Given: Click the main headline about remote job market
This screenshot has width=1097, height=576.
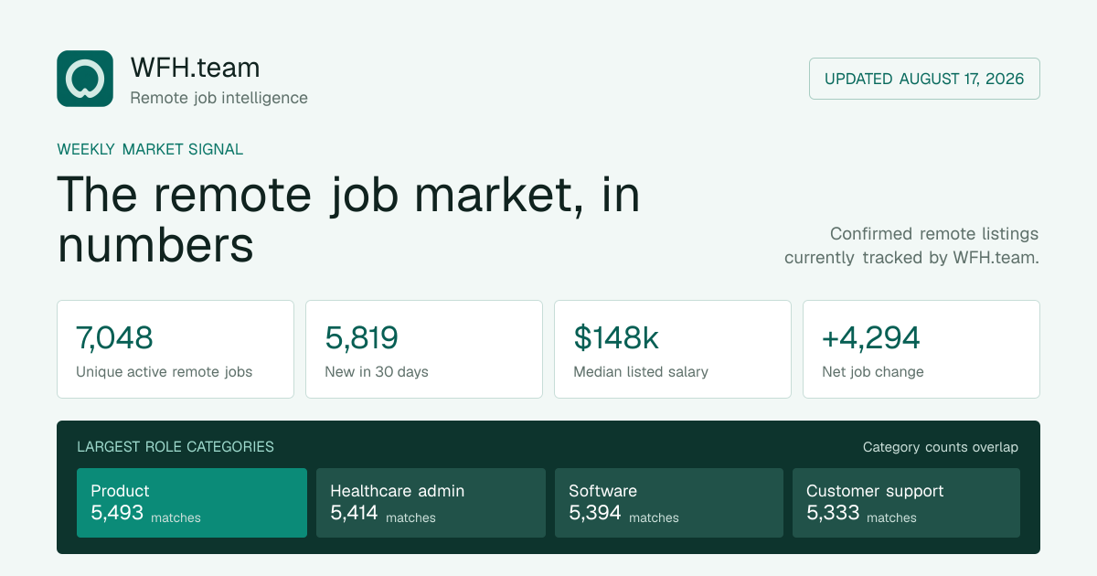Looking at the screenshot, I should pos(348,219).
